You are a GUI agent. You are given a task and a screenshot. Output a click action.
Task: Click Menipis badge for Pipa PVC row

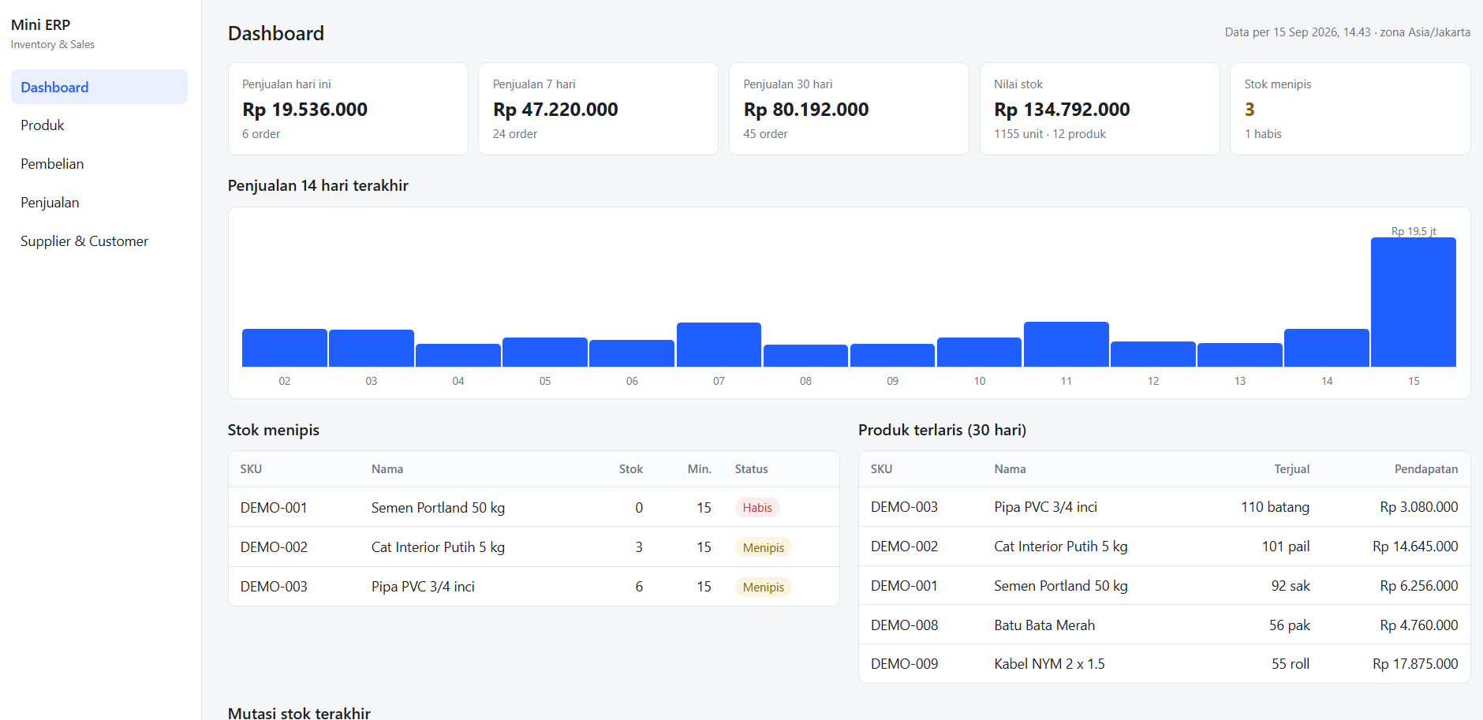[764, 587]
